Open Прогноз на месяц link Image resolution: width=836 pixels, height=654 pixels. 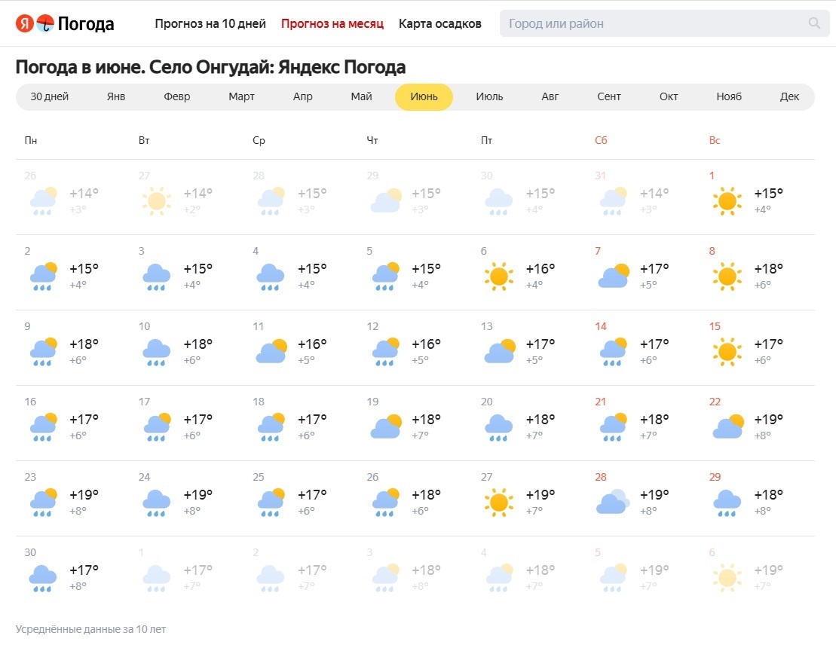(332, 23)
